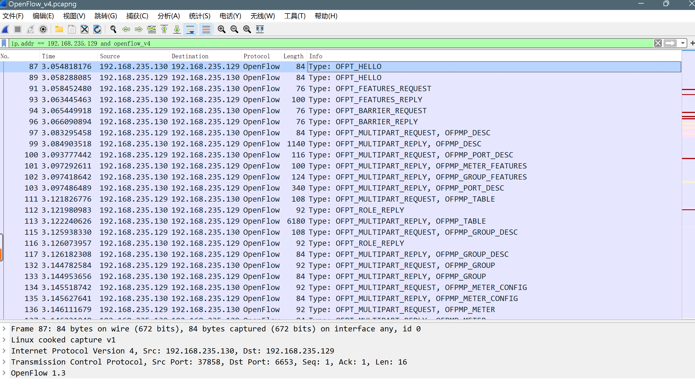Toggle auto-scroll during live capture

tap(190, 29)
